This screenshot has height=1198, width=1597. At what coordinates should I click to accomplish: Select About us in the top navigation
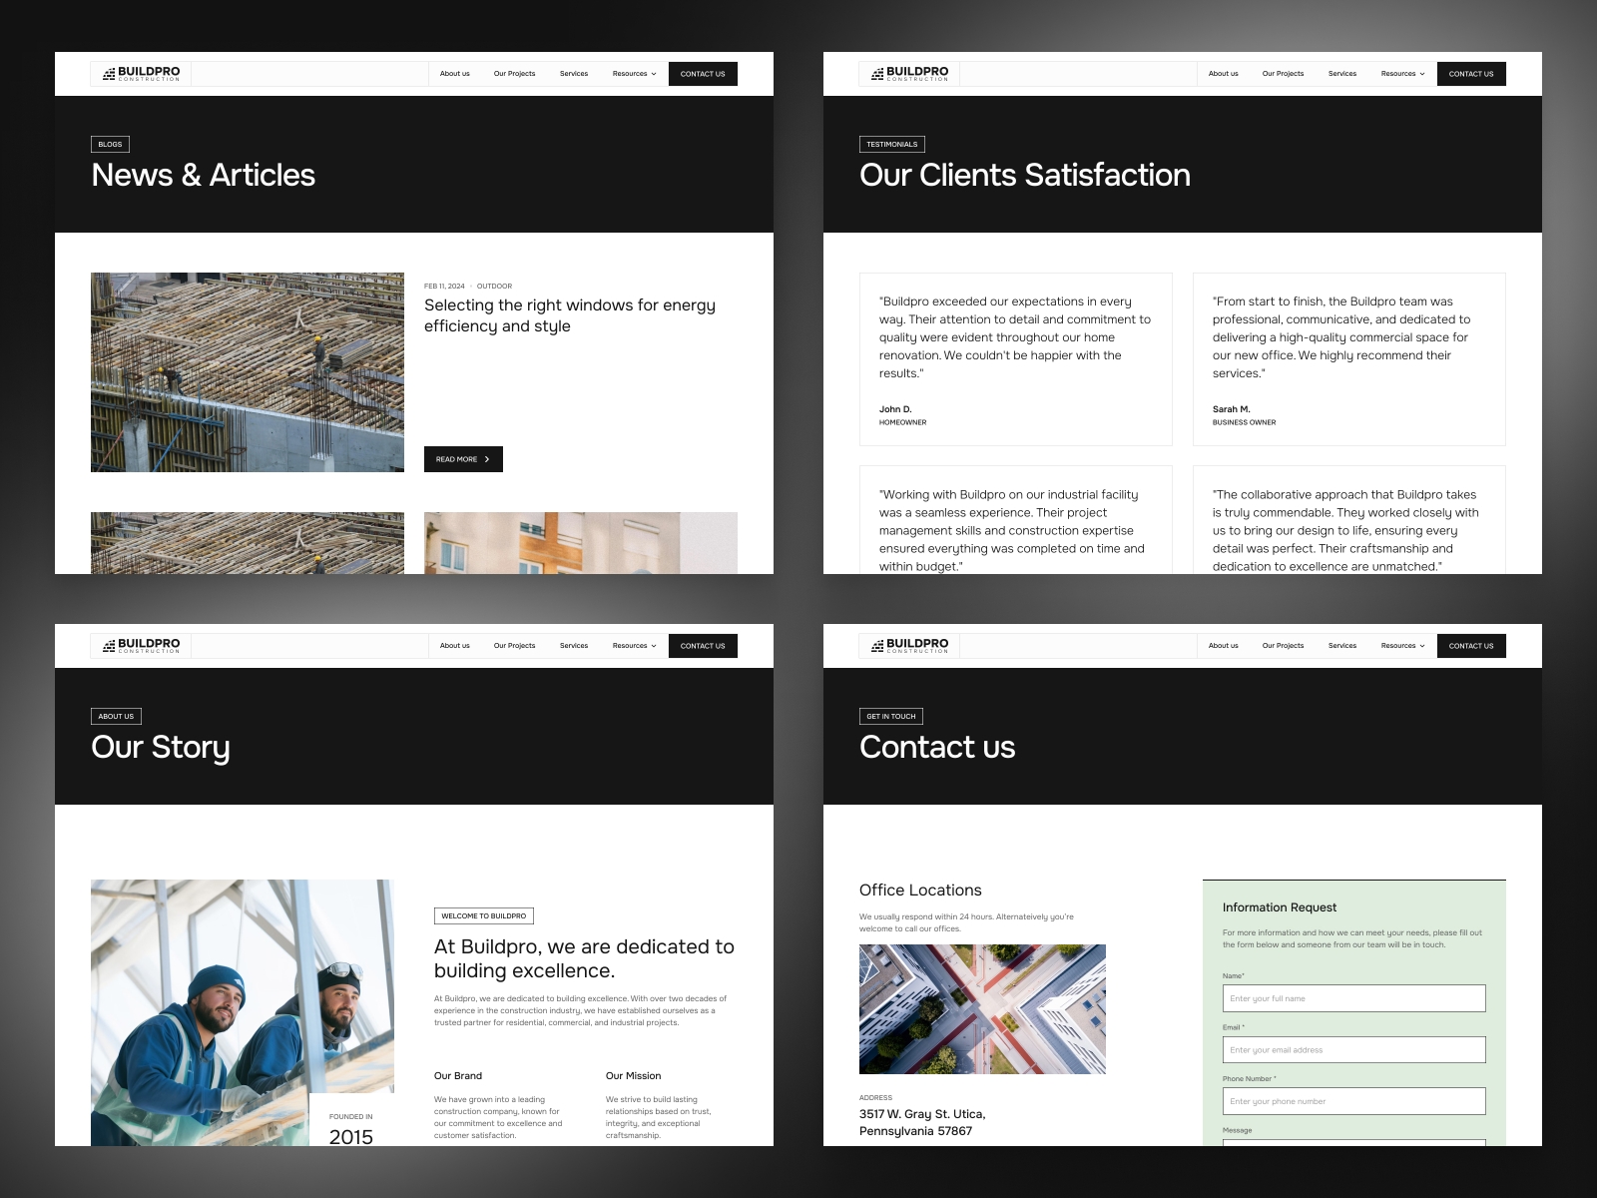click(454, 73)
